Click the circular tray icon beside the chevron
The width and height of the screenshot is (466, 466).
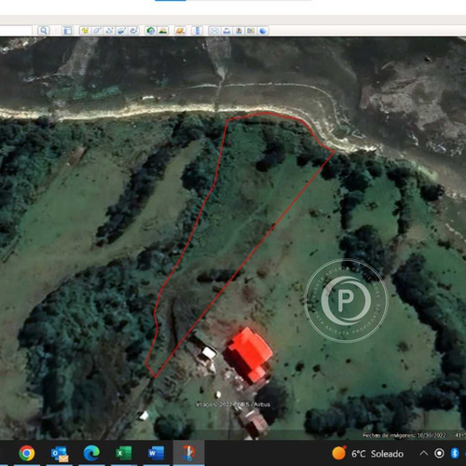tap(439, 454)
